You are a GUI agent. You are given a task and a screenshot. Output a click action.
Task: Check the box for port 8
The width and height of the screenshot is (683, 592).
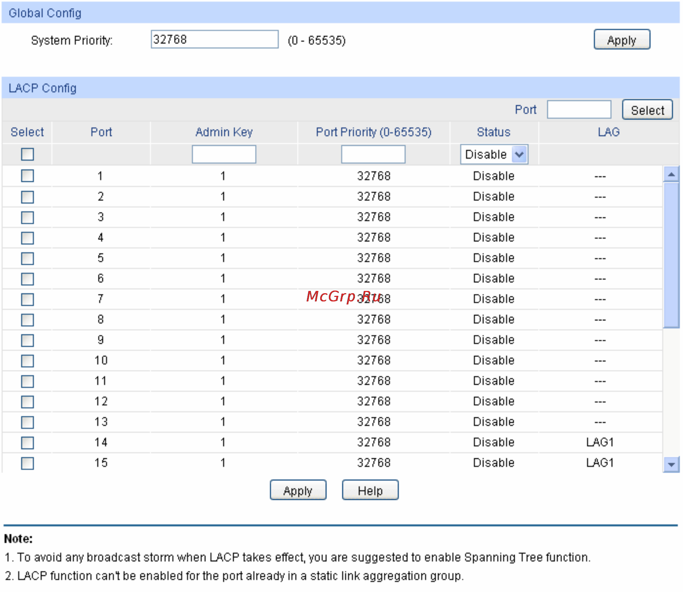point(28,320)
